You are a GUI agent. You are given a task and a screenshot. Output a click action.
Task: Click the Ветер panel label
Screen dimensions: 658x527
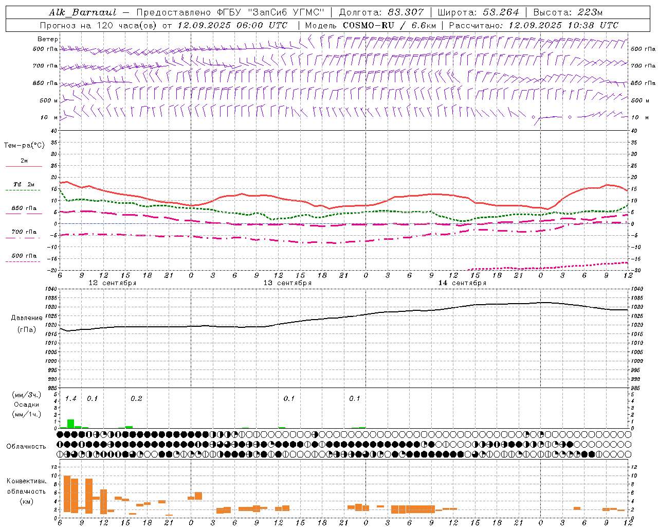pyautogui.click(x=48, y=39)
